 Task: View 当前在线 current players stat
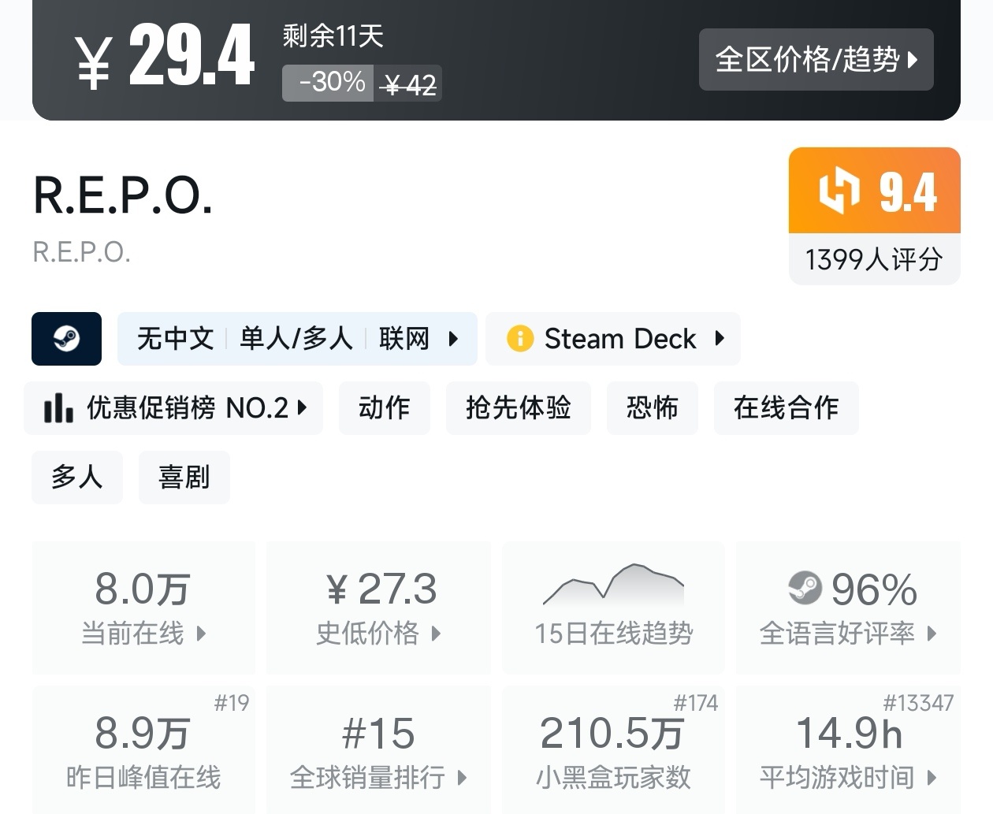click(x=143, y=608)
